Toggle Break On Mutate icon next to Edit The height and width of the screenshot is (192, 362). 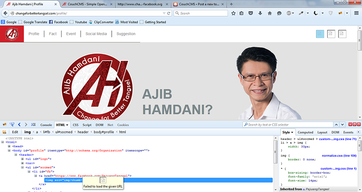tap(4, 132)
